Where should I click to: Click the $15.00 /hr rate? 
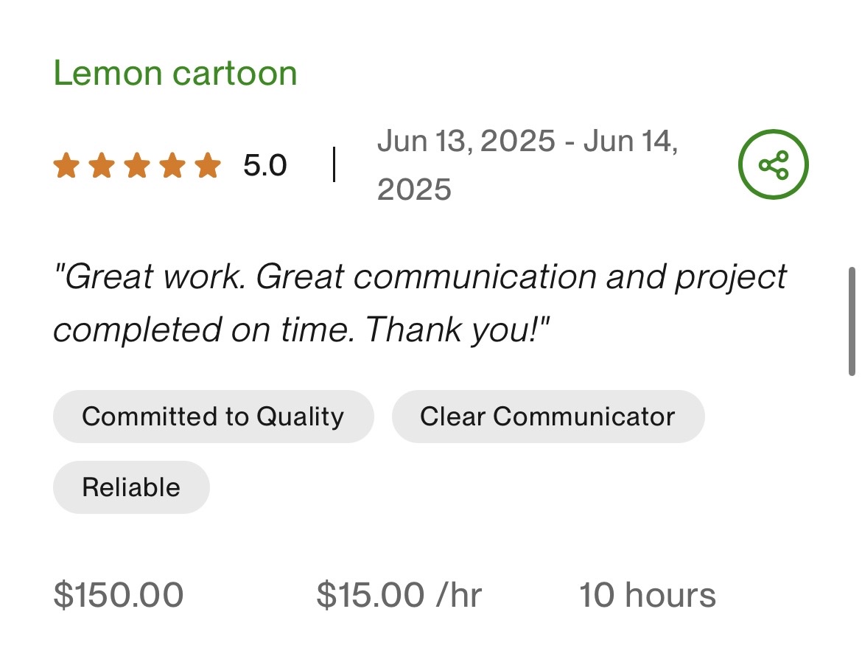click(x=399, y=595)
